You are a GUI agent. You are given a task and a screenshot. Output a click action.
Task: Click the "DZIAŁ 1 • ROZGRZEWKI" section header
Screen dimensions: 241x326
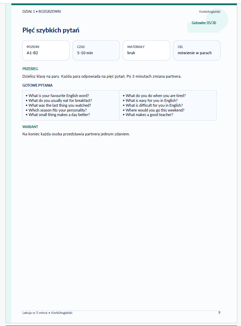click(42, 11)
